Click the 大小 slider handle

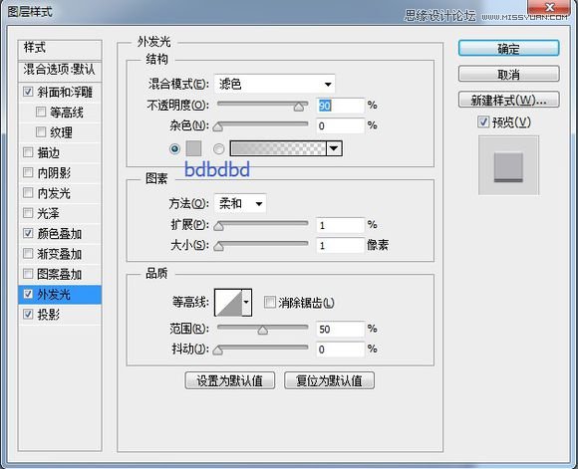coord(218,246)
